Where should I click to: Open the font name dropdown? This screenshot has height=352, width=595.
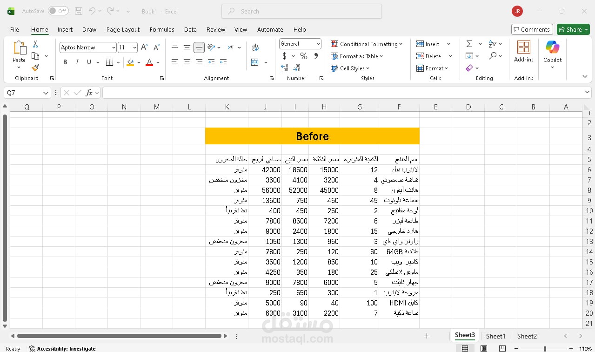[x=114, y=47]
